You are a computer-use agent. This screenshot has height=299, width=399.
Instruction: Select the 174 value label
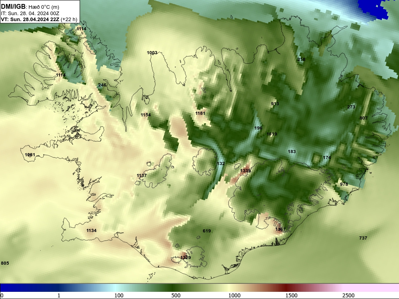[x=327, y=157]
